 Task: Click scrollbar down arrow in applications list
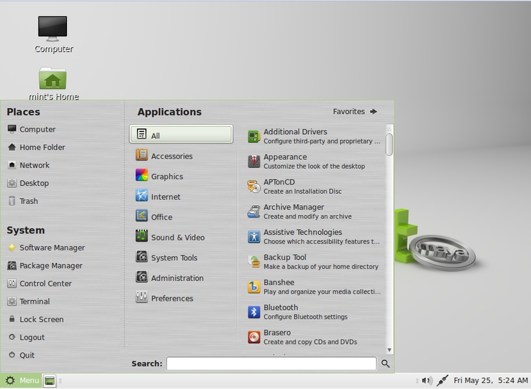point(389,350)
